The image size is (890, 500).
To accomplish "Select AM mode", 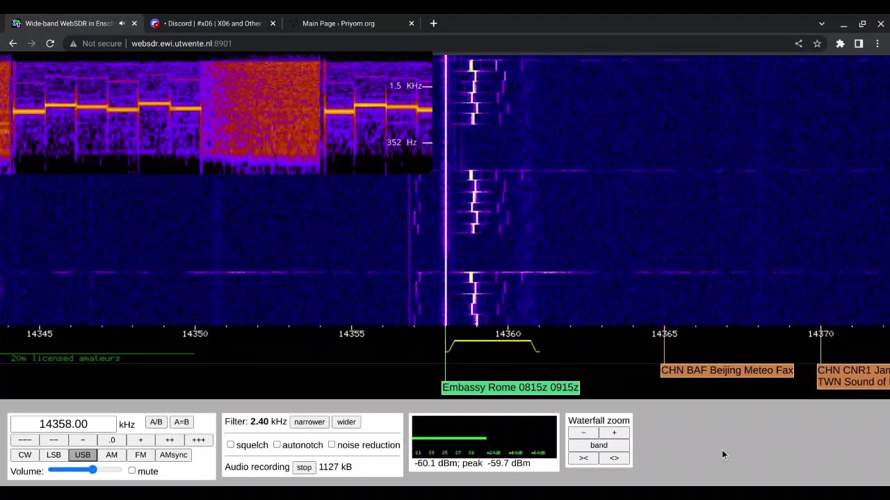I will tap(111, 455).
